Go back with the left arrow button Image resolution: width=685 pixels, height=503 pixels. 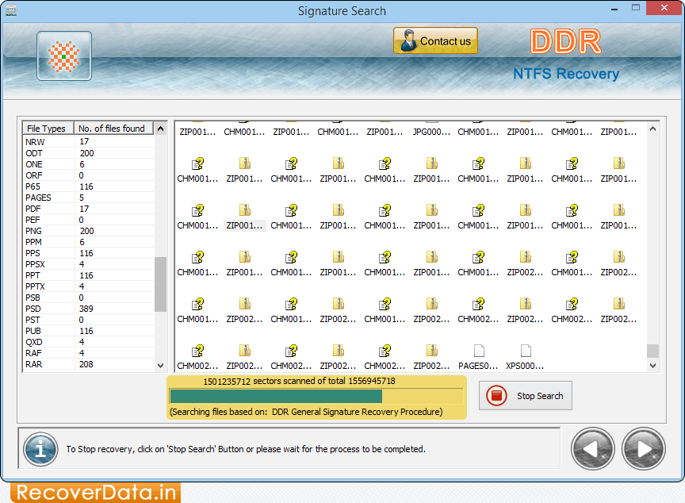click(593, 449)
